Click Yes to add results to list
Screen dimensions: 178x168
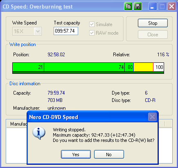coord(76,155)
